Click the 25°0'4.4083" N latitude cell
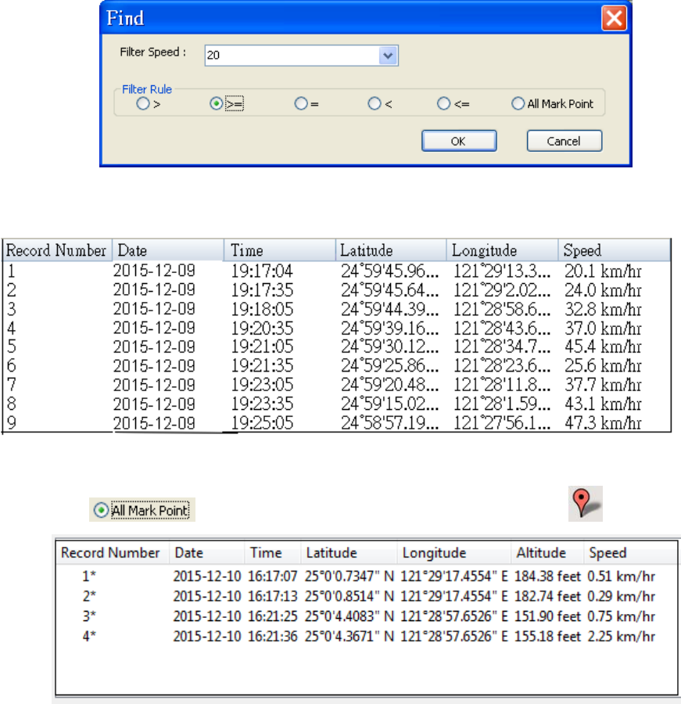This screenshot has width=681, height=704. [349, 616]
